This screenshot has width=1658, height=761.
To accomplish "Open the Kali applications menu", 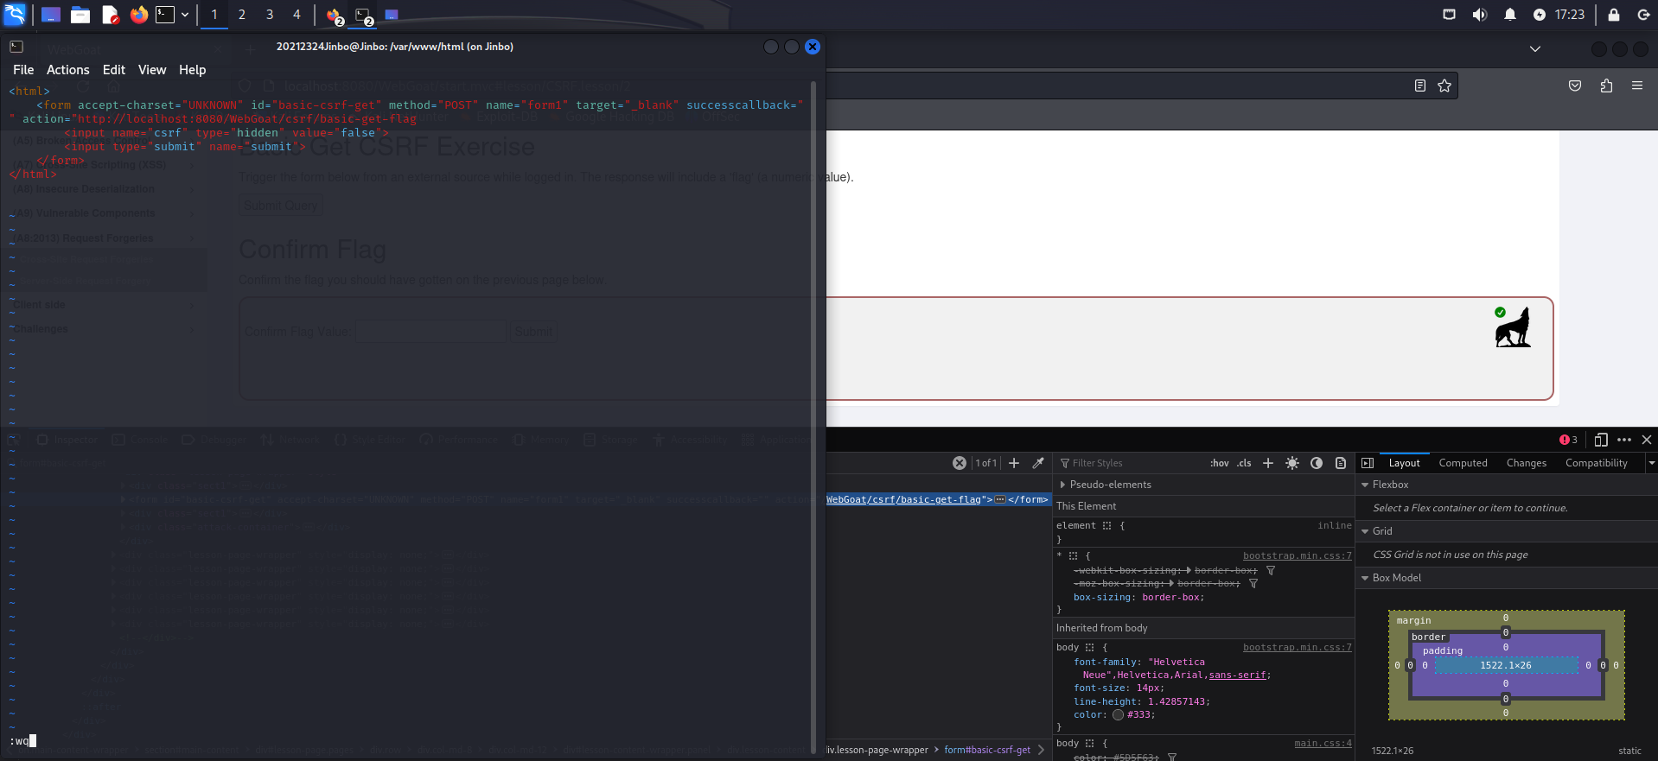I will pyautogui.click(x=16, y=15).
